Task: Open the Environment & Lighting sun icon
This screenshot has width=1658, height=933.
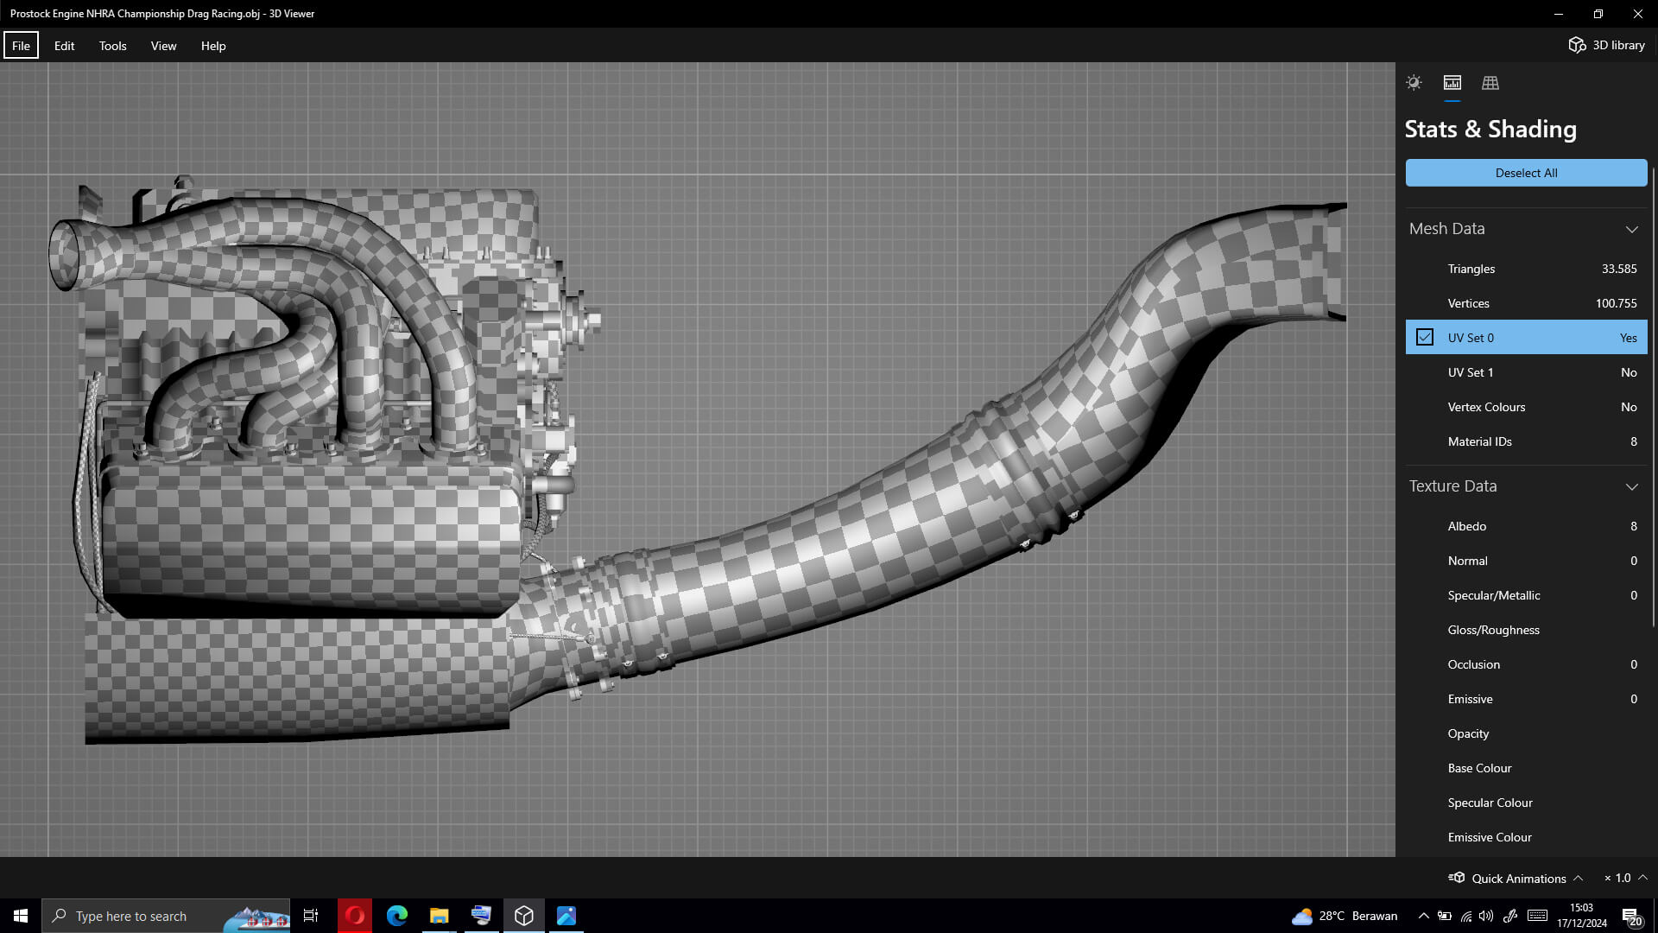Action: point(1414,83)
